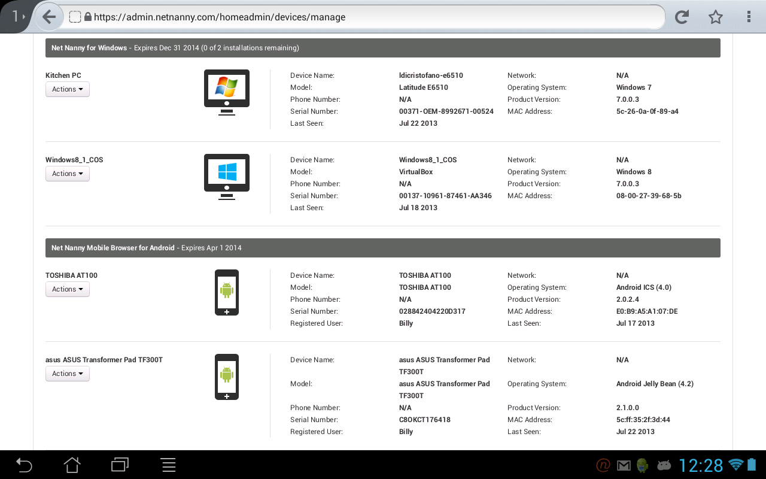Tap the battery status icon
Screen dimensions: 766x479
click(752, 465)
